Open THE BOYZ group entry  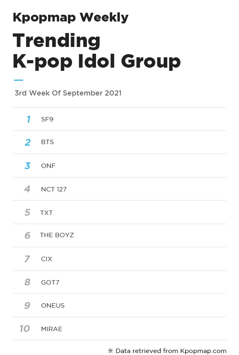(x=57, y=235)
